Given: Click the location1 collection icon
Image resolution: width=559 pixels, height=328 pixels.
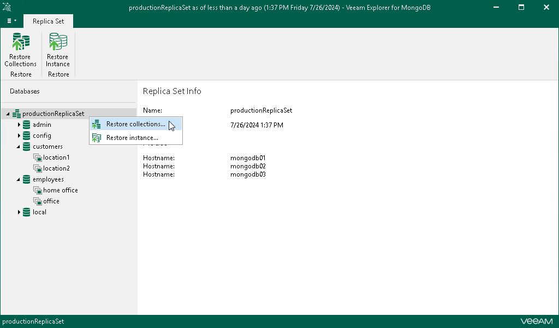Looking at the screenshot, I should point(38,157).
